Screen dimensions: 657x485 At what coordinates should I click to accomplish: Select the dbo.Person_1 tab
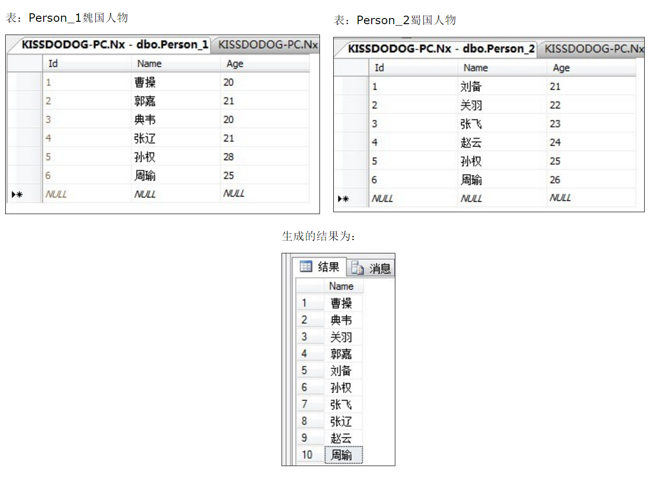(x=115, y=45)
